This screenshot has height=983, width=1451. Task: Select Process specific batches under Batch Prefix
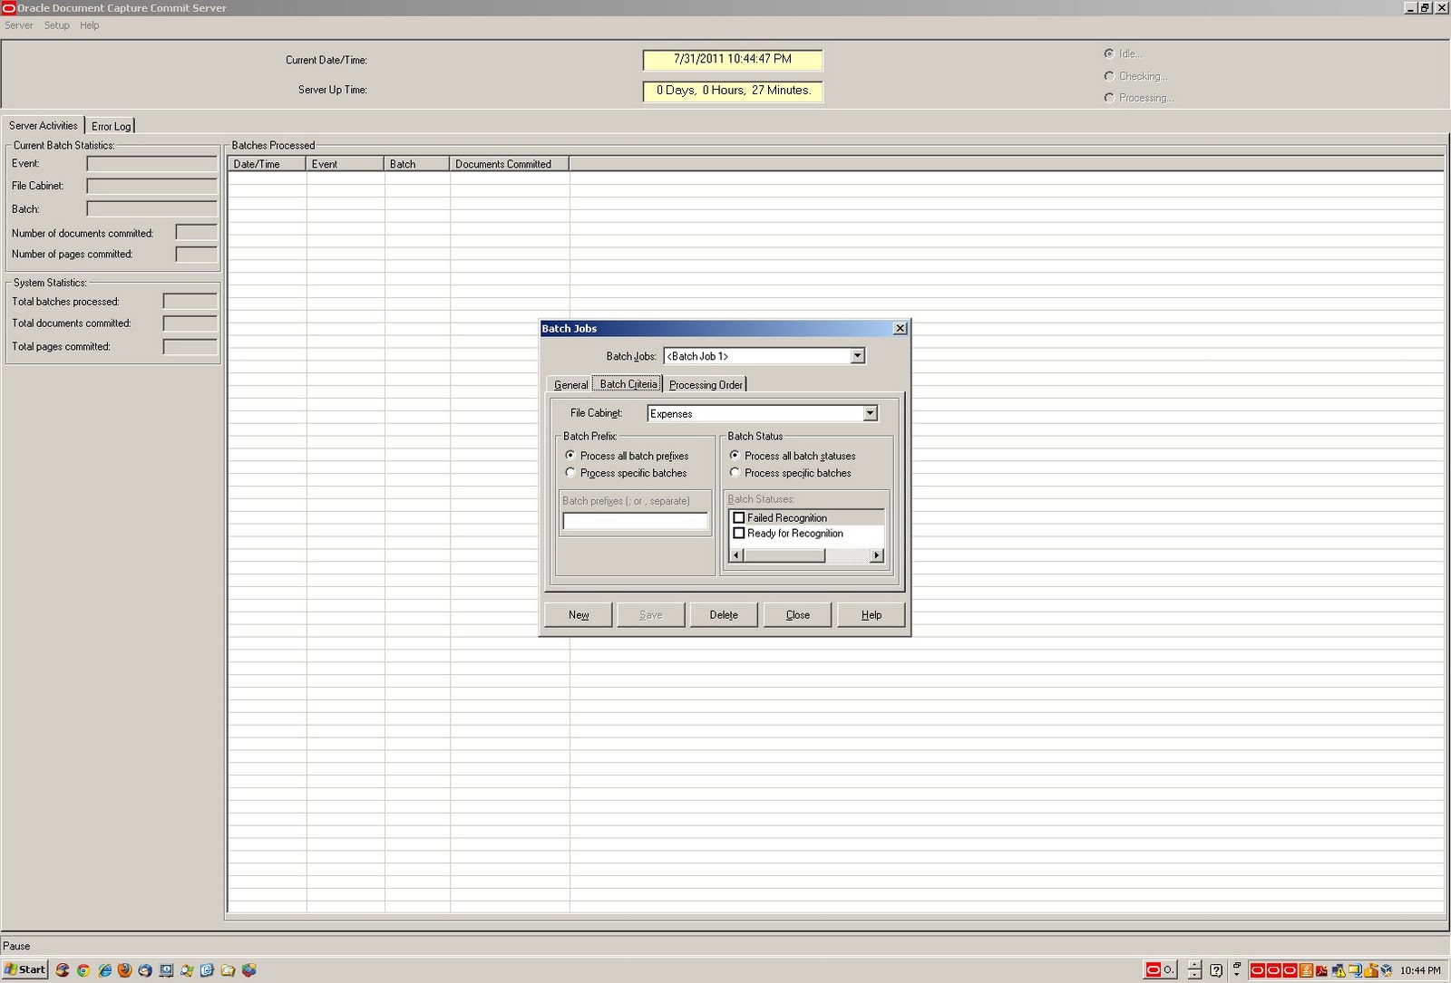pos(570,472)
